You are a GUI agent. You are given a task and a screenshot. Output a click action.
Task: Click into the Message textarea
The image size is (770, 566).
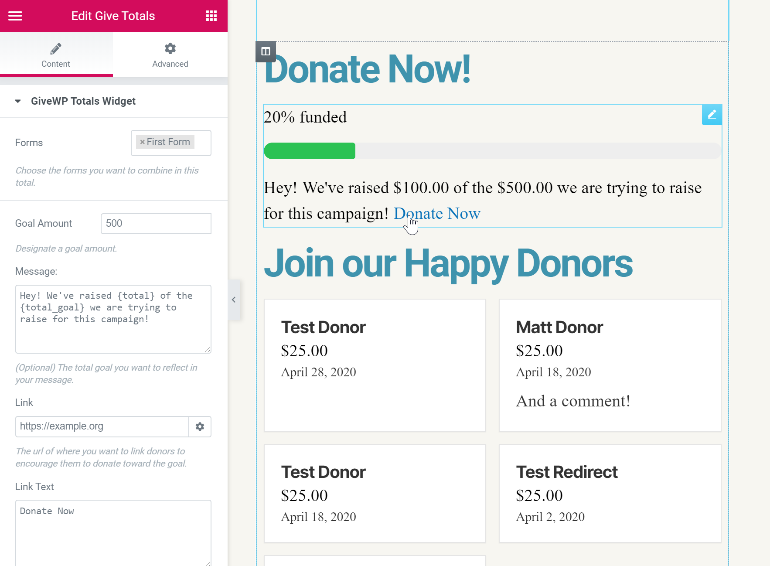pos(113,331)
